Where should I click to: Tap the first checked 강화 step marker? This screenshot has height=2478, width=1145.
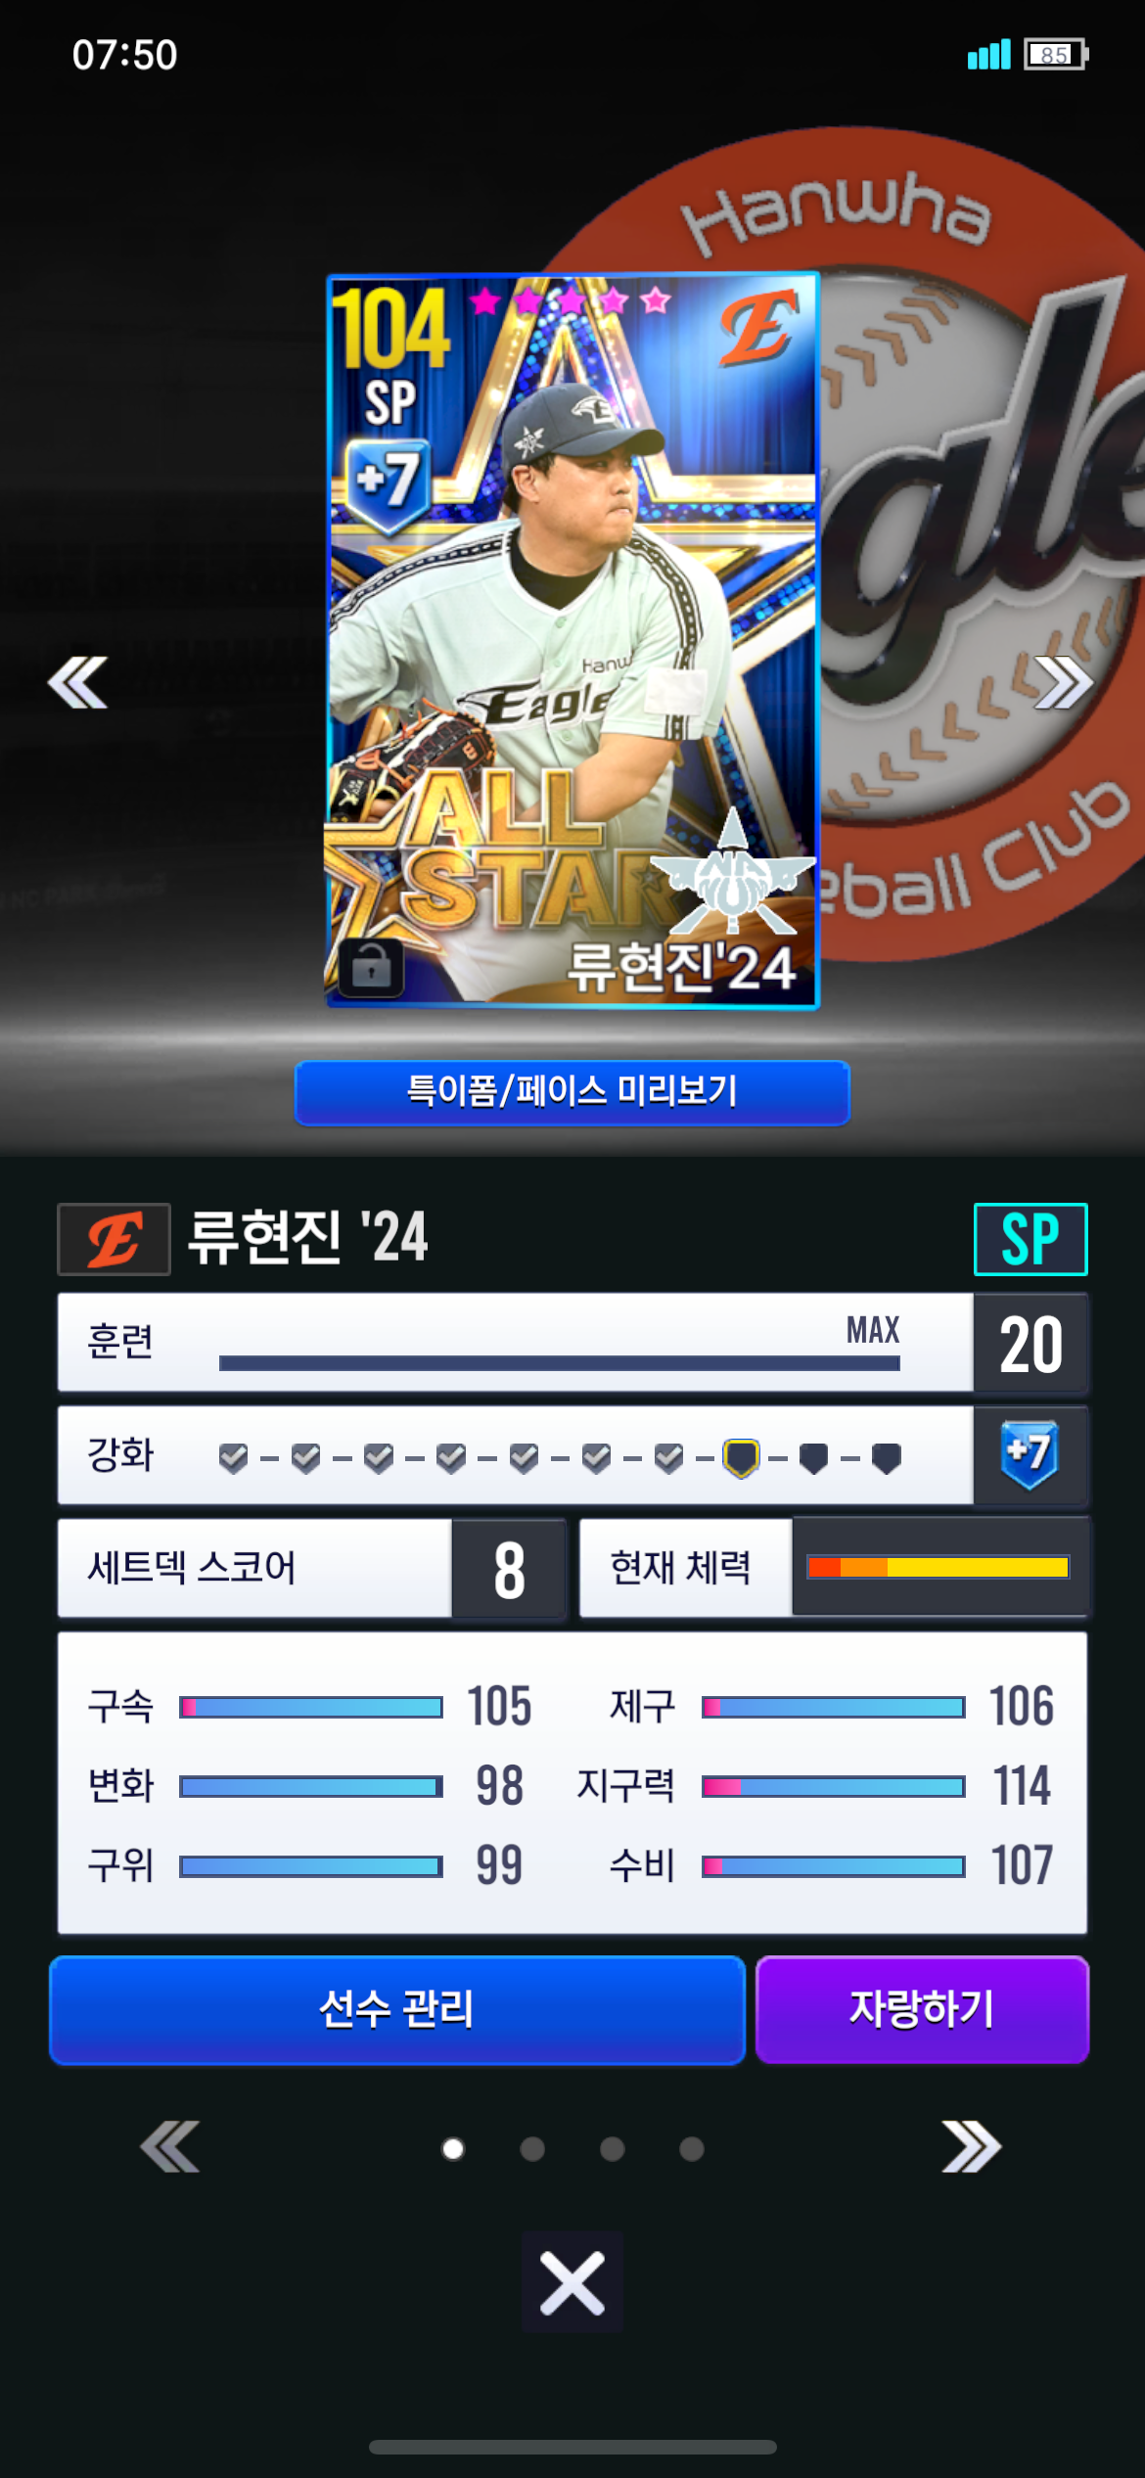233,1458
